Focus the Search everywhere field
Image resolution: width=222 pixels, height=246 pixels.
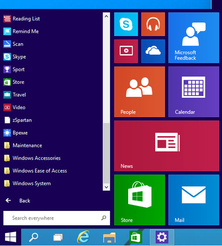tap(56, 218)
